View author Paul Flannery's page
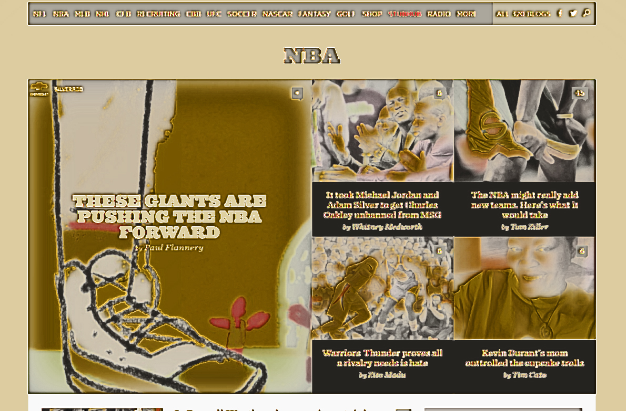The height and width of the screenshot is (411, 626). tap(174, 248)
